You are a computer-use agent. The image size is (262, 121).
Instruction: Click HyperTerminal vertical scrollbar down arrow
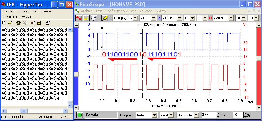tap(70, 105)
